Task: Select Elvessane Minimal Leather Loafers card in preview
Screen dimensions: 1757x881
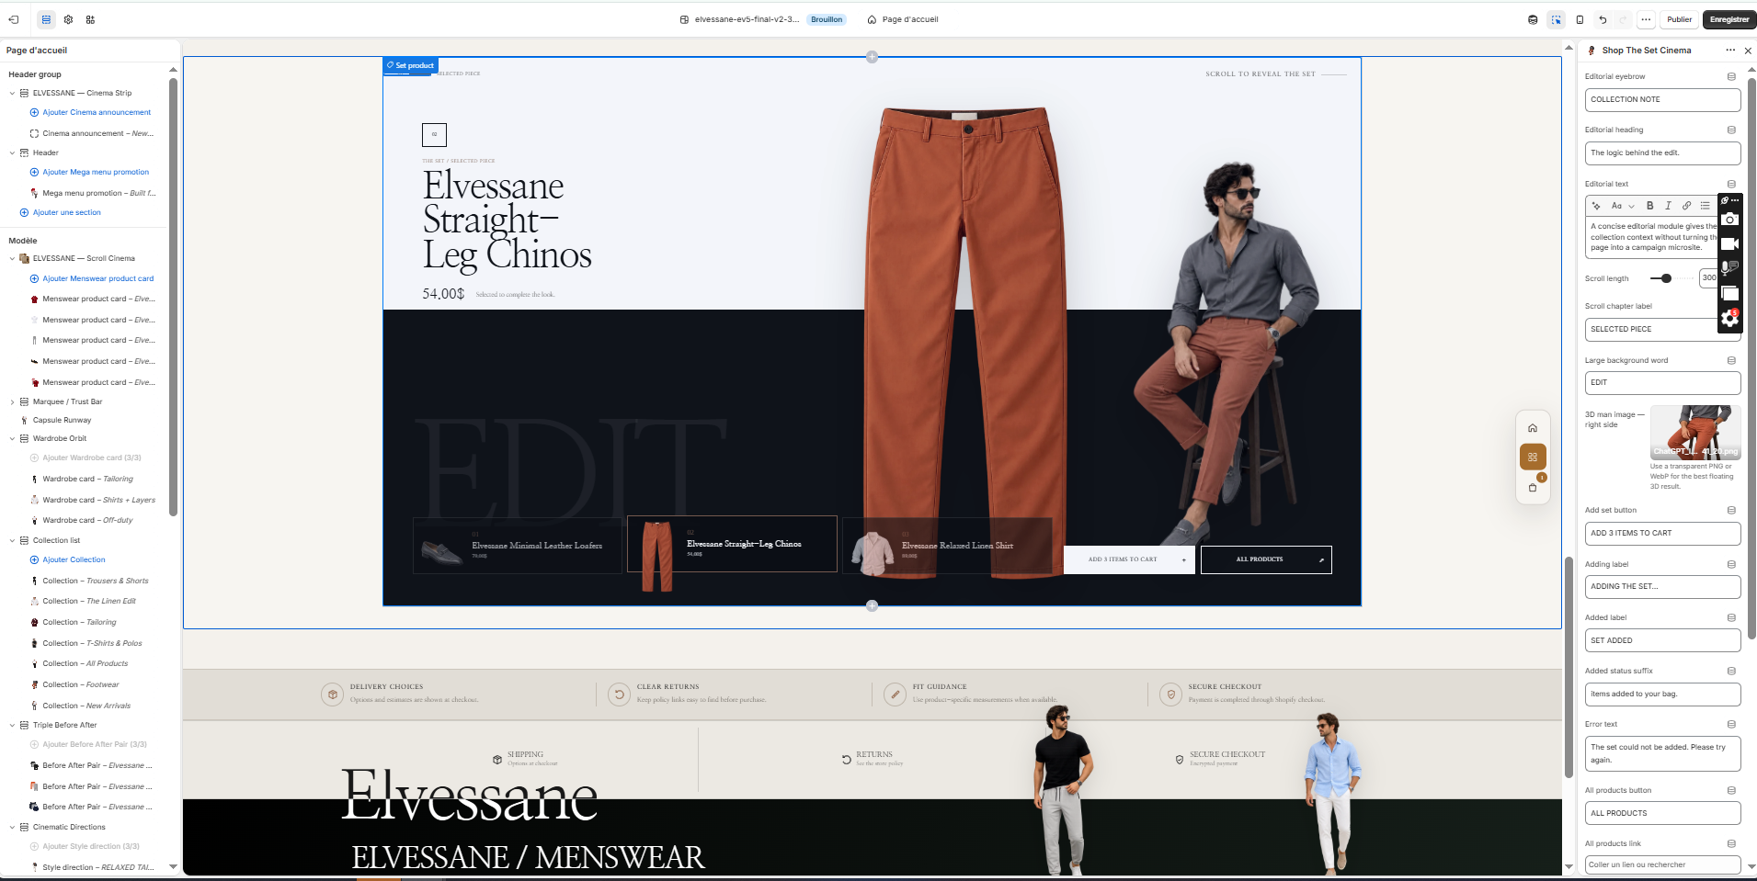Action: 517,546
